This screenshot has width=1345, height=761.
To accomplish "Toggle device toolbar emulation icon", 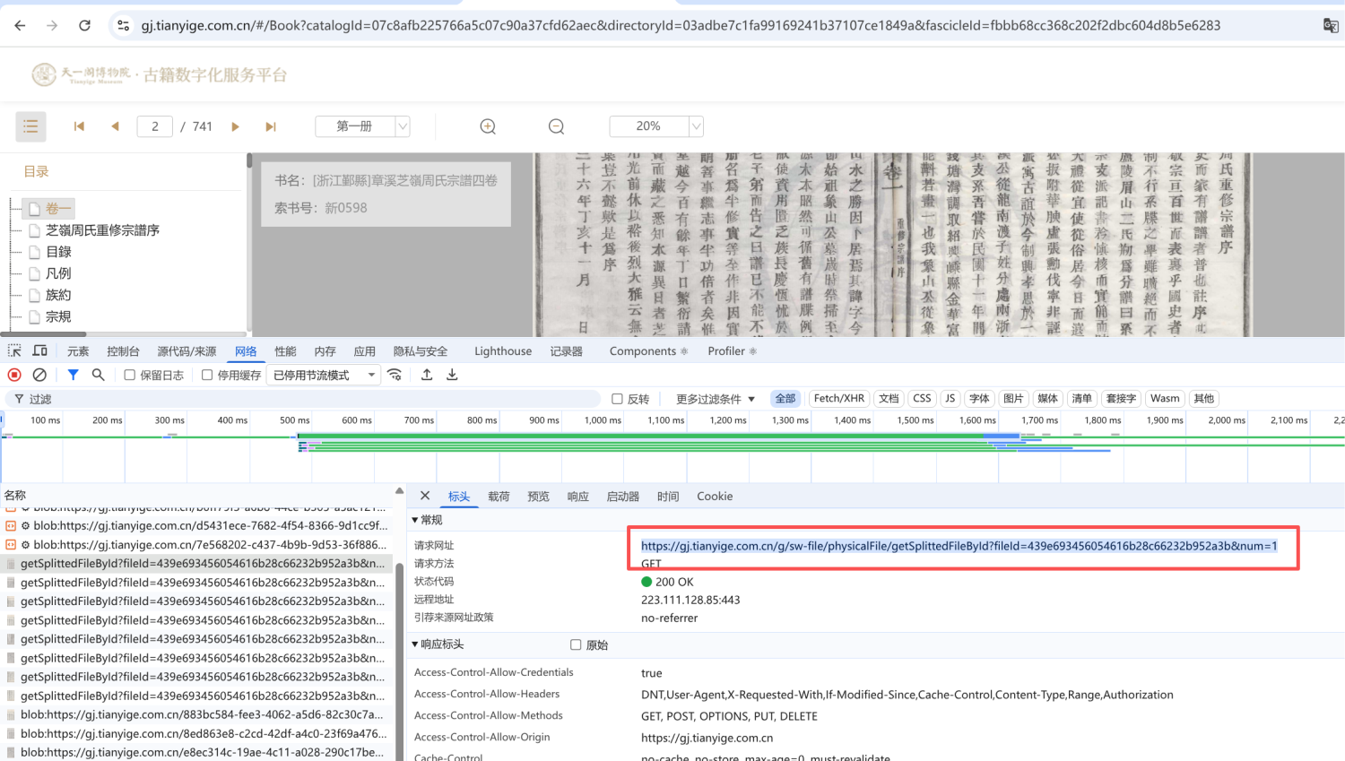I will 40,350.
